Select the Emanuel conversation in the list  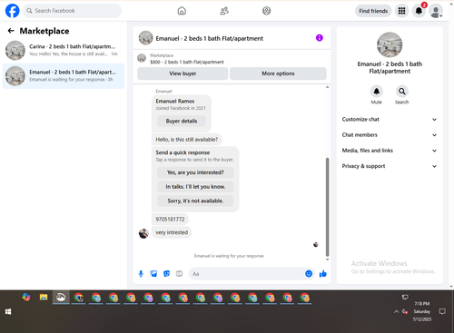point(64,76)
